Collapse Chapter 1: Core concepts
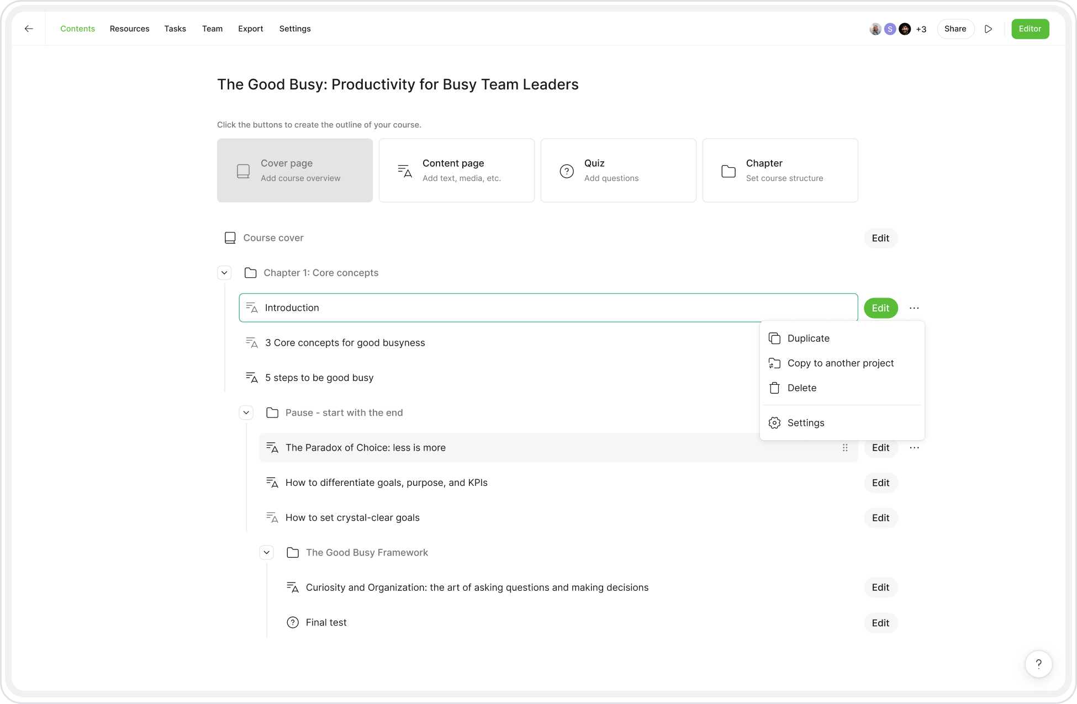 (x=224, y=273)
